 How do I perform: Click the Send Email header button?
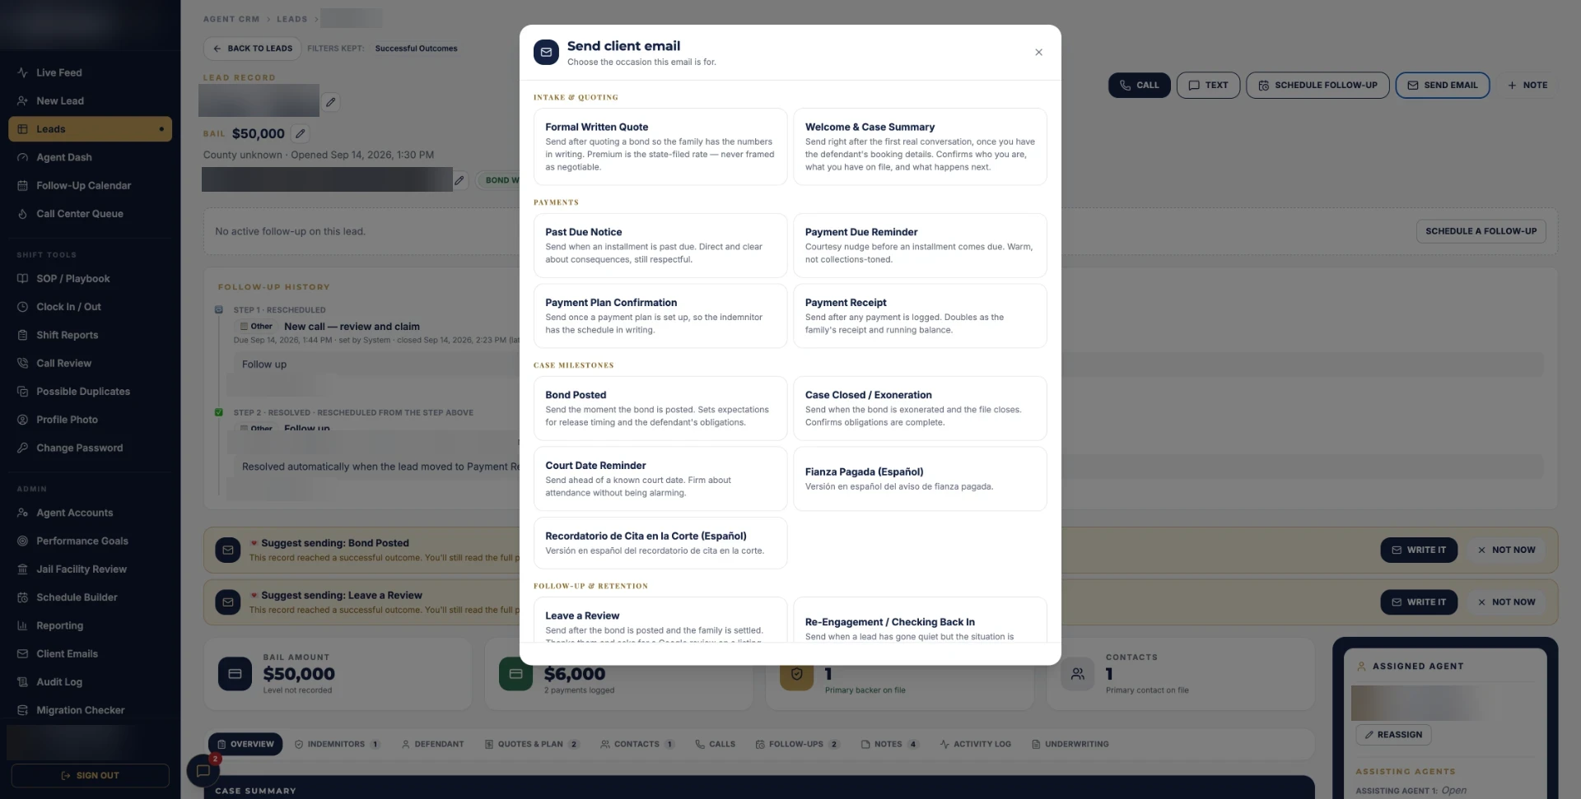click(1442, 85)
